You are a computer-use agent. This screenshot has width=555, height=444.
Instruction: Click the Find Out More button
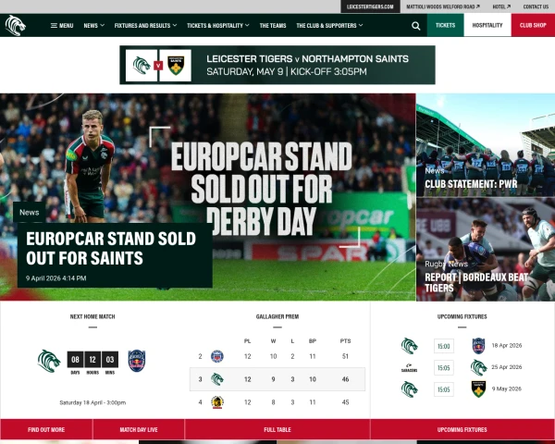[46, 429]
